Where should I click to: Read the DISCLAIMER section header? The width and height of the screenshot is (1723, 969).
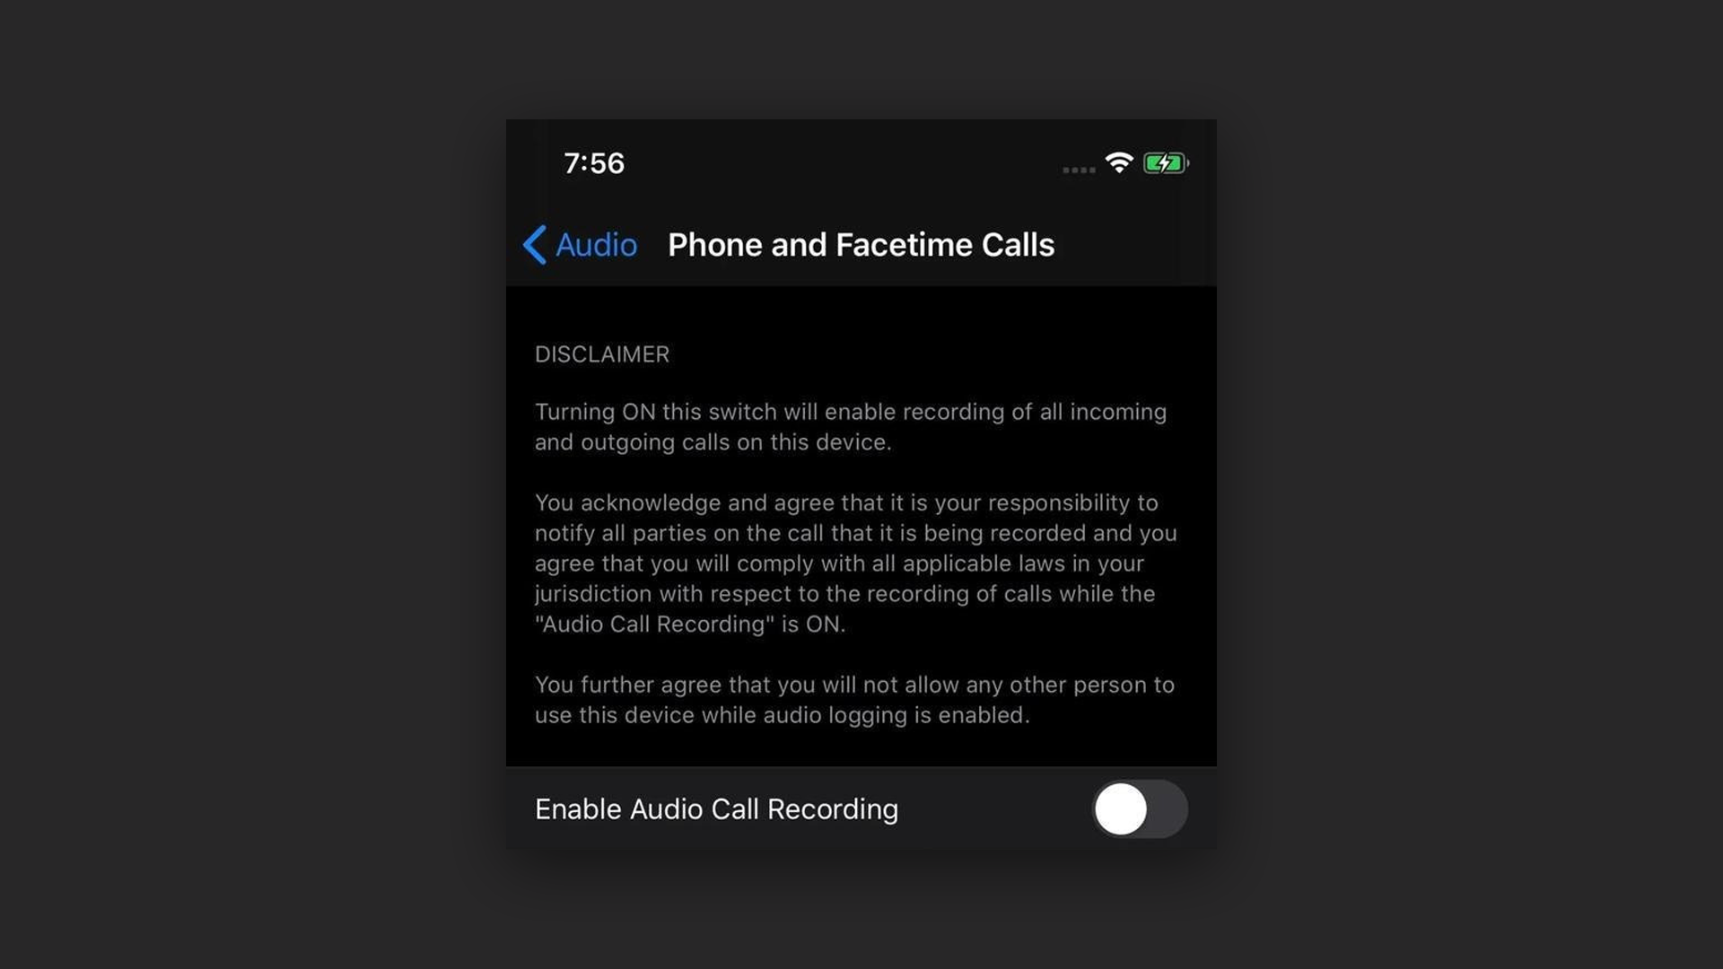pyautogui.click(x=601, y=353)
